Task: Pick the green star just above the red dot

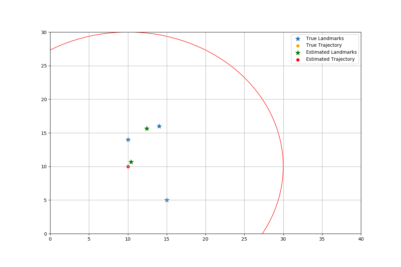Action: coord(131,162)
